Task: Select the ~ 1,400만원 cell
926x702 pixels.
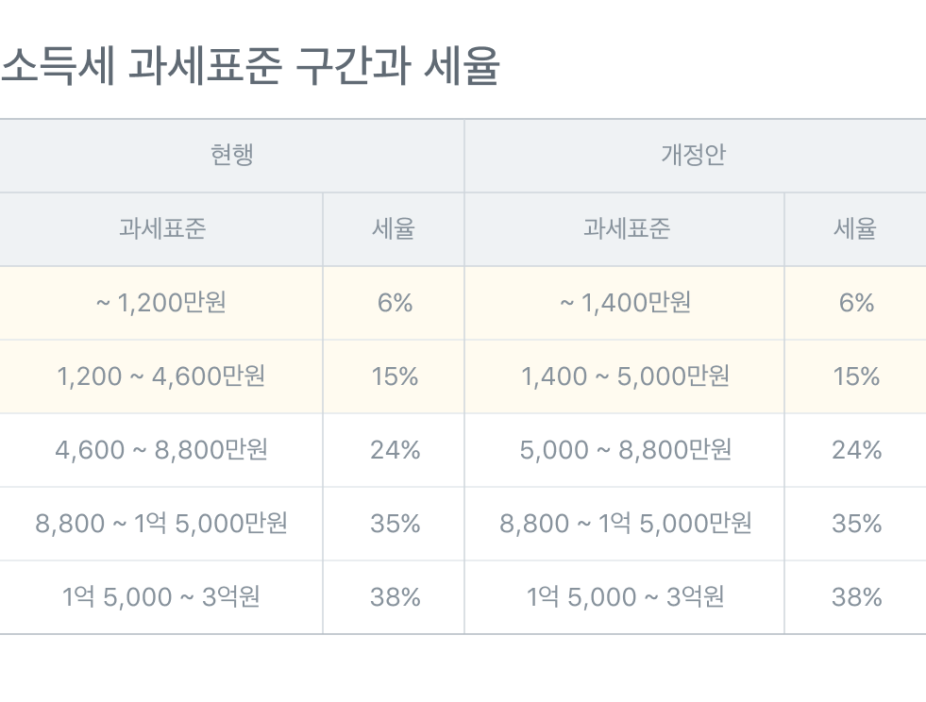Action: coord(625,303)
